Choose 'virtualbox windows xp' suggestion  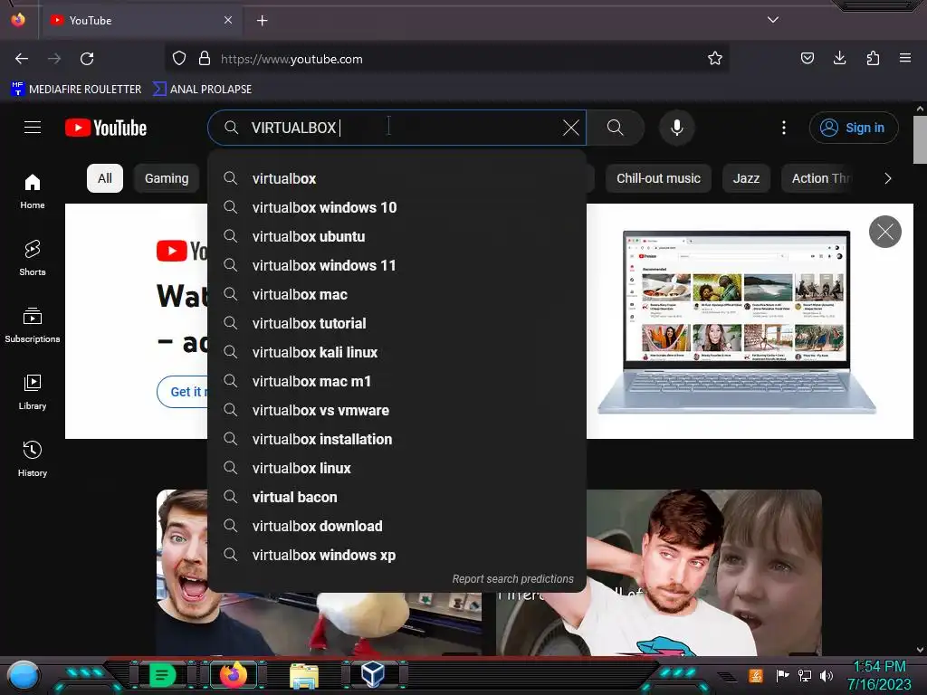397,555
